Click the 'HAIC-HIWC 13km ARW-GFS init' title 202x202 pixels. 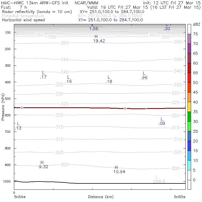point(35,3)
